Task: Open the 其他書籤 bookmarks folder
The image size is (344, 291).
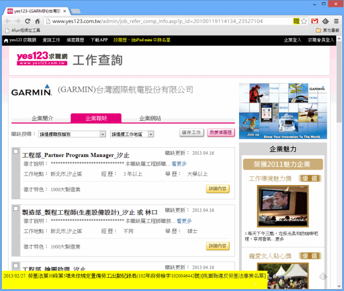Action: tap(327, 30)
